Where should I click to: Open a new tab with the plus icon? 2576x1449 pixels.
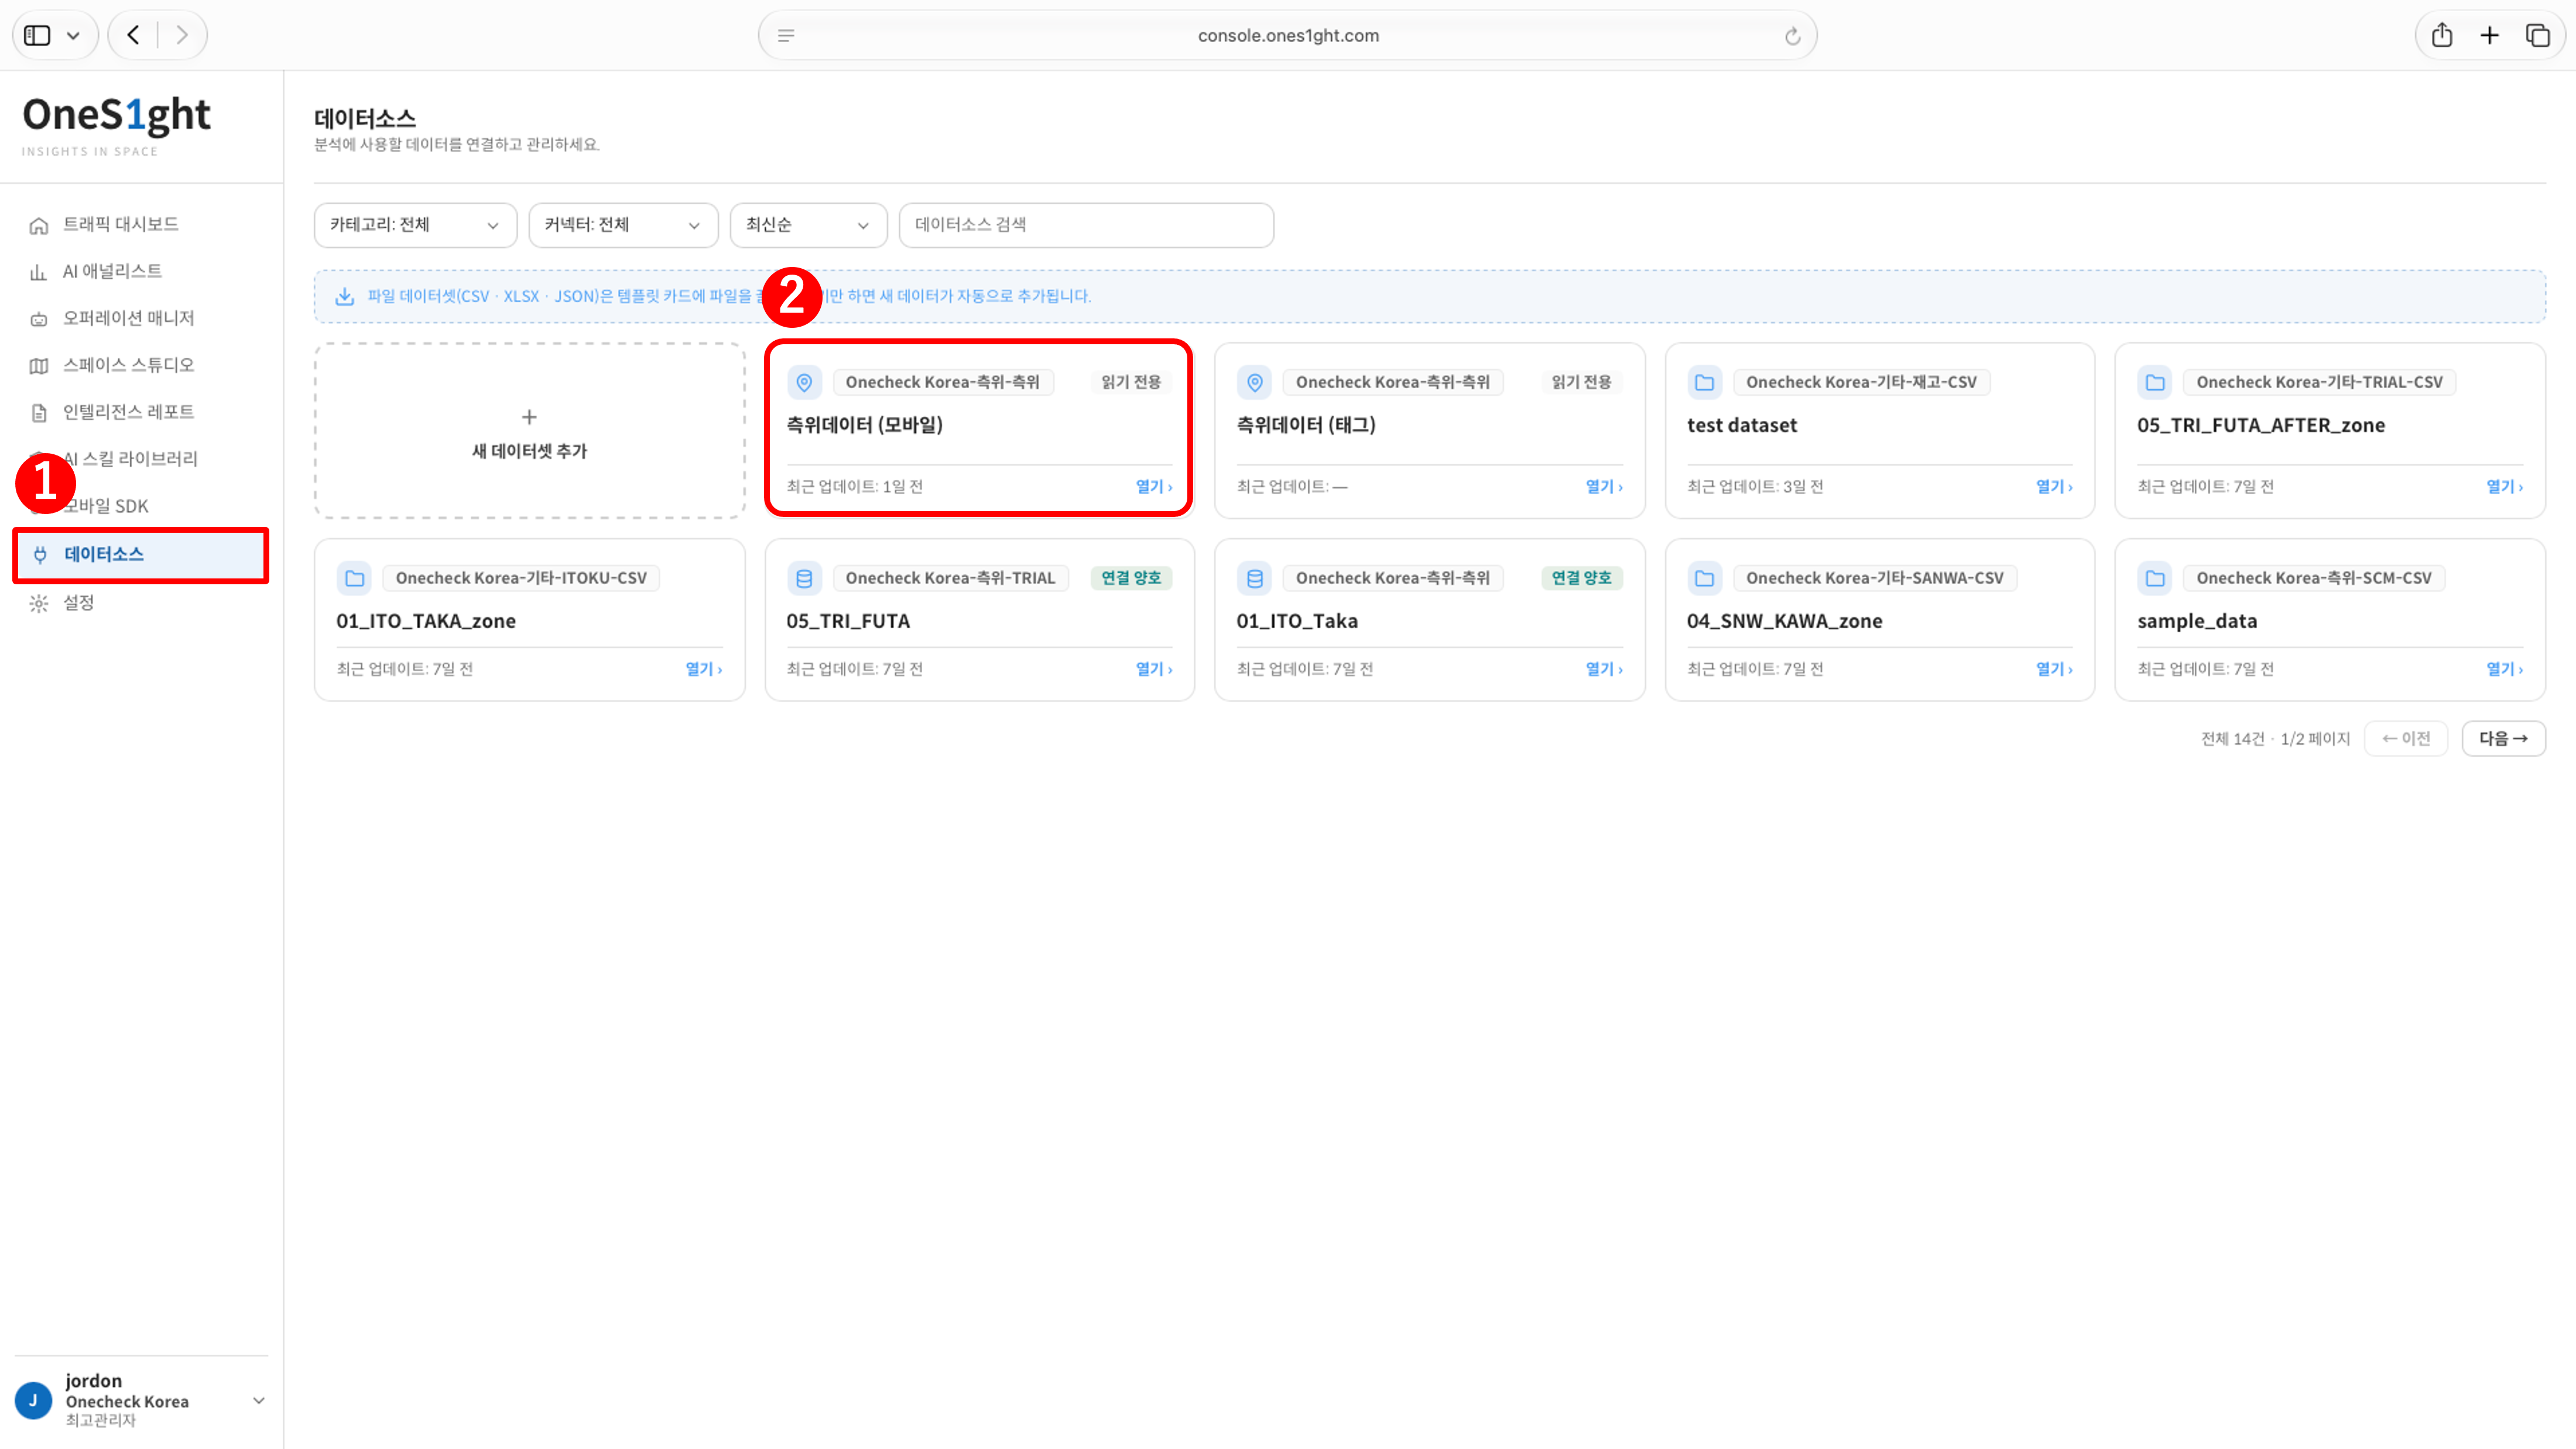(2489, 35)
